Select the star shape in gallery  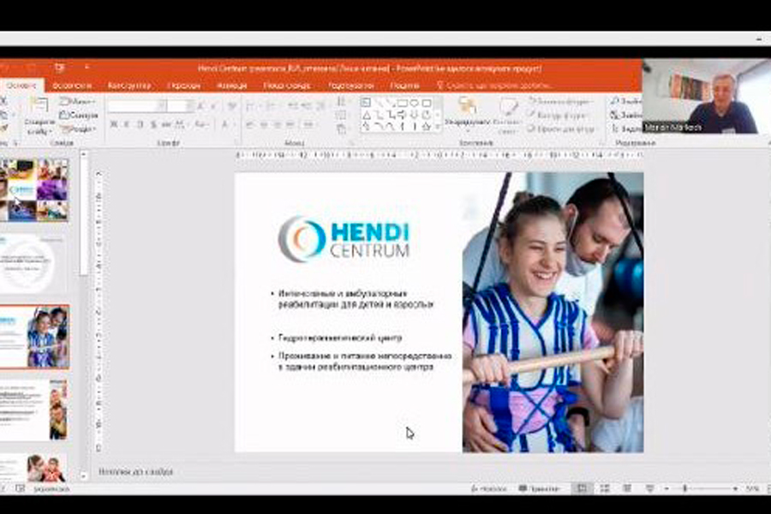[x=427, y=127]
